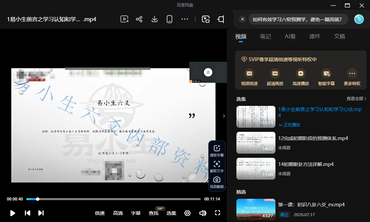Switch to the AI看 tab

(290, 37)
